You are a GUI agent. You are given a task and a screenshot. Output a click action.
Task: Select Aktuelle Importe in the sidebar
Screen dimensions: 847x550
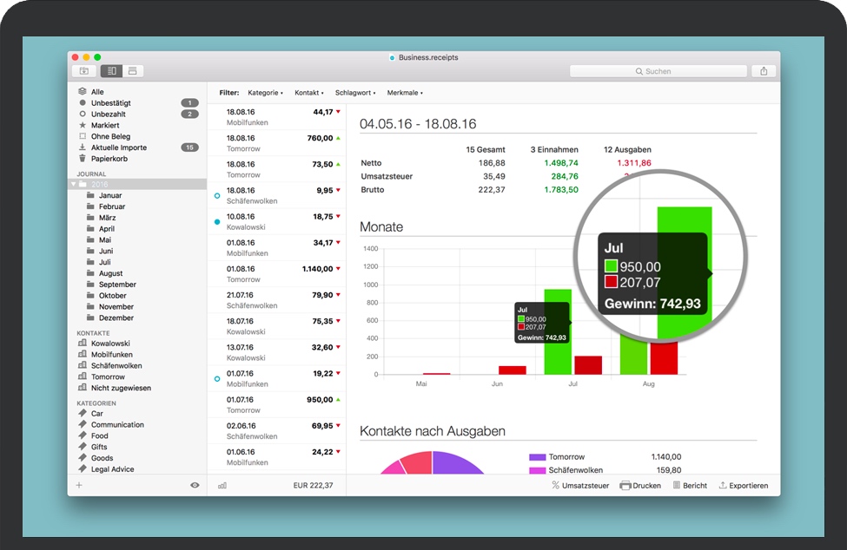(118, 147)
